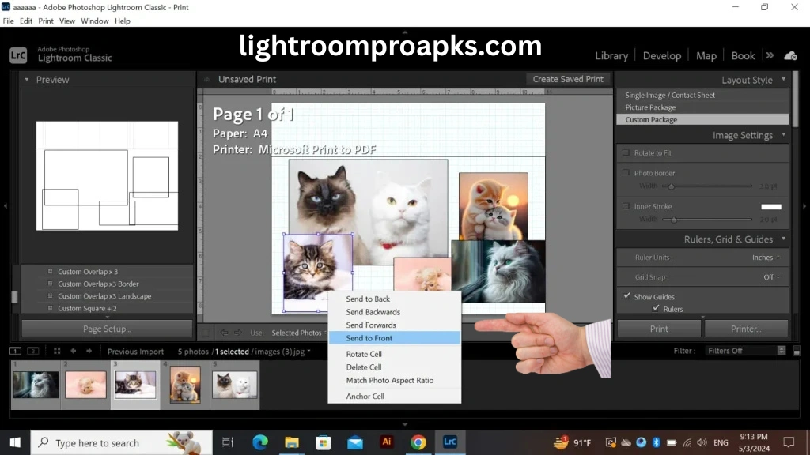The height and width of the screenshot is (455, 810).
Task: Go to next photo using right arrow icon
Action: [89, 351]
